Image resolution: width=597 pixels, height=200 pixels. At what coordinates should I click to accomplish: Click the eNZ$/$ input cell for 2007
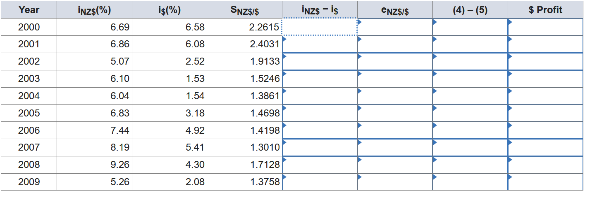click(x=395, y=147)
